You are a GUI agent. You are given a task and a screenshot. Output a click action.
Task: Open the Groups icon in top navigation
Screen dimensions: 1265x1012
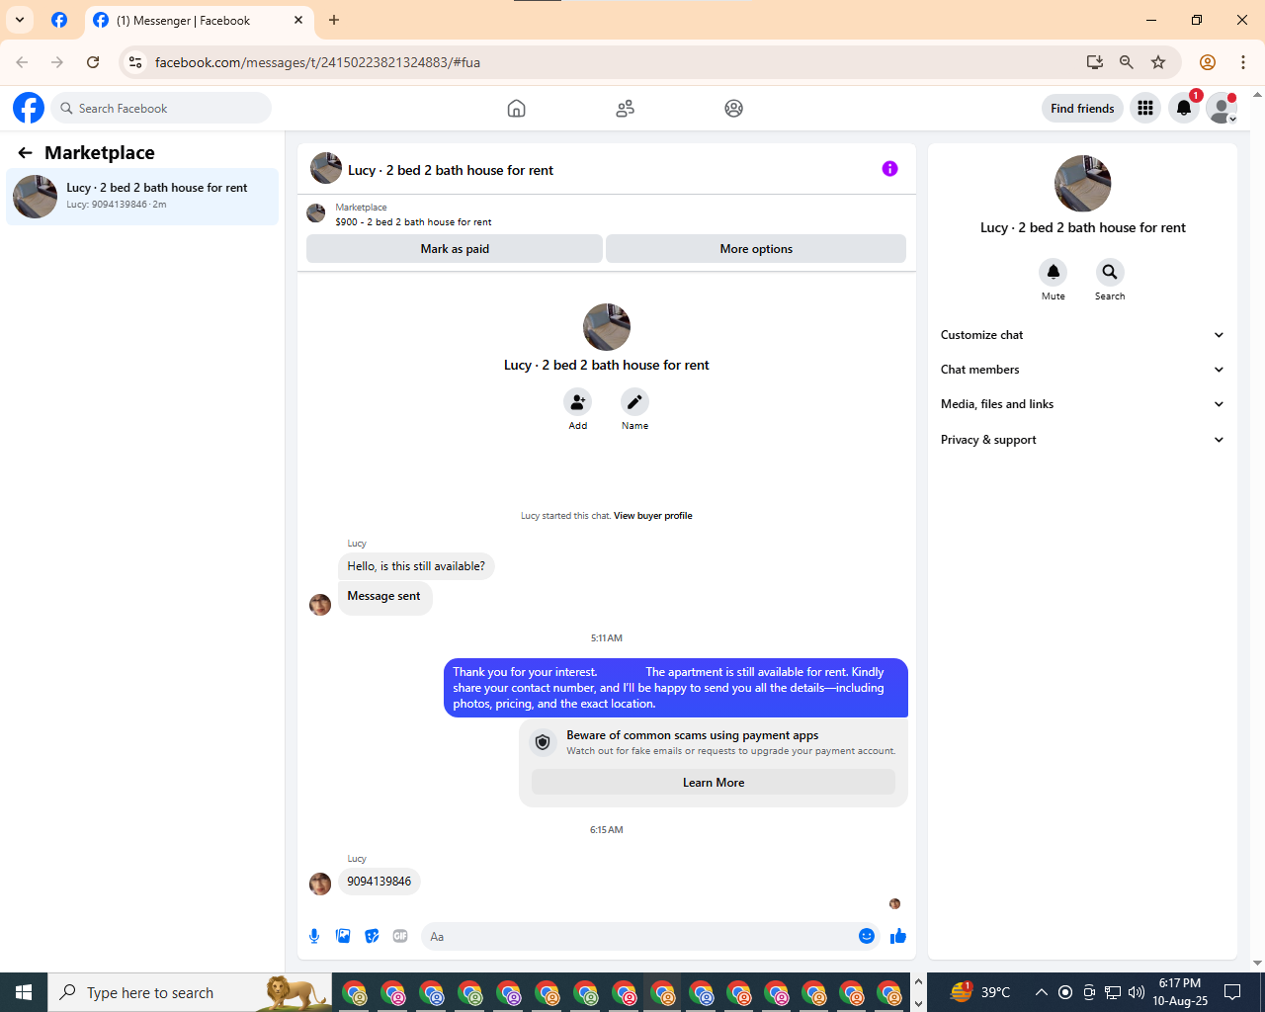pyautogui.click(x=733, y=109)
